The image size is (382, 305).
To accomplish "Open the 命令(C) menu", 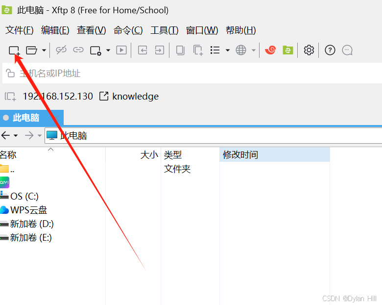I will (x=128, y=30).
